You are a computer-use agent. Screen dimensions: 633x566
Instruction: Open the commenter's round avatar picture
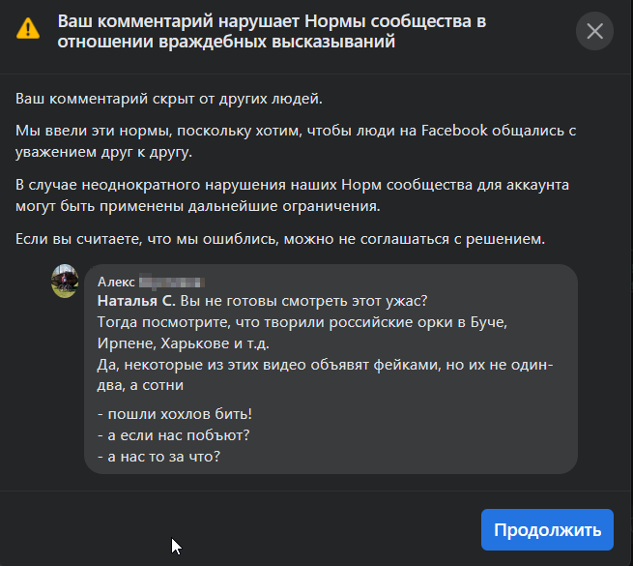[65, 282]
